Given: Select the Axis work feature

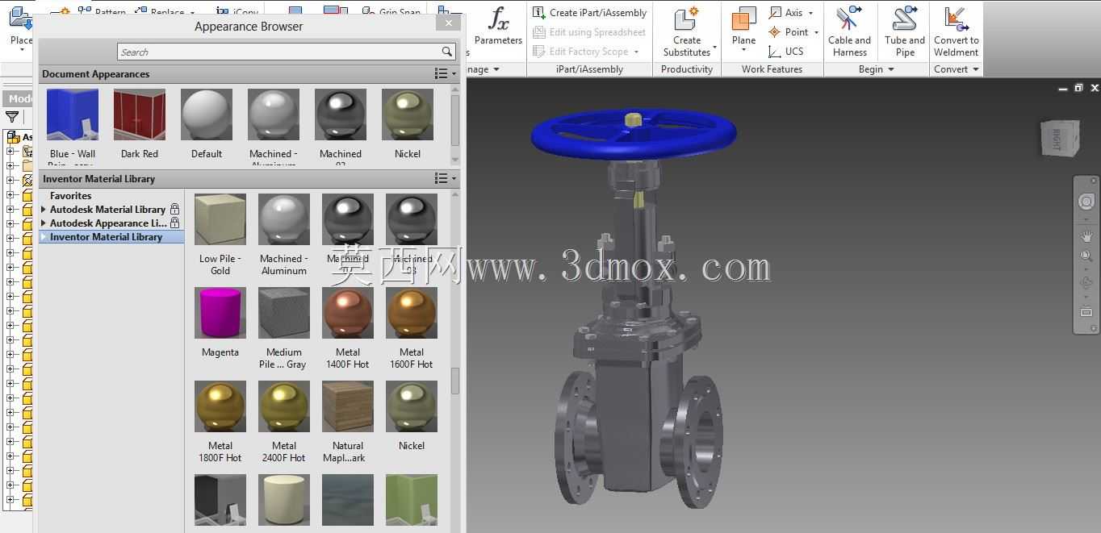Looking at the screenshot, I should click(786, 12).
